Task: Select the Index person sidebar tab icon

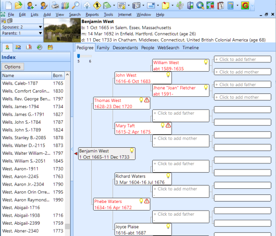Action: coord(7,47)
